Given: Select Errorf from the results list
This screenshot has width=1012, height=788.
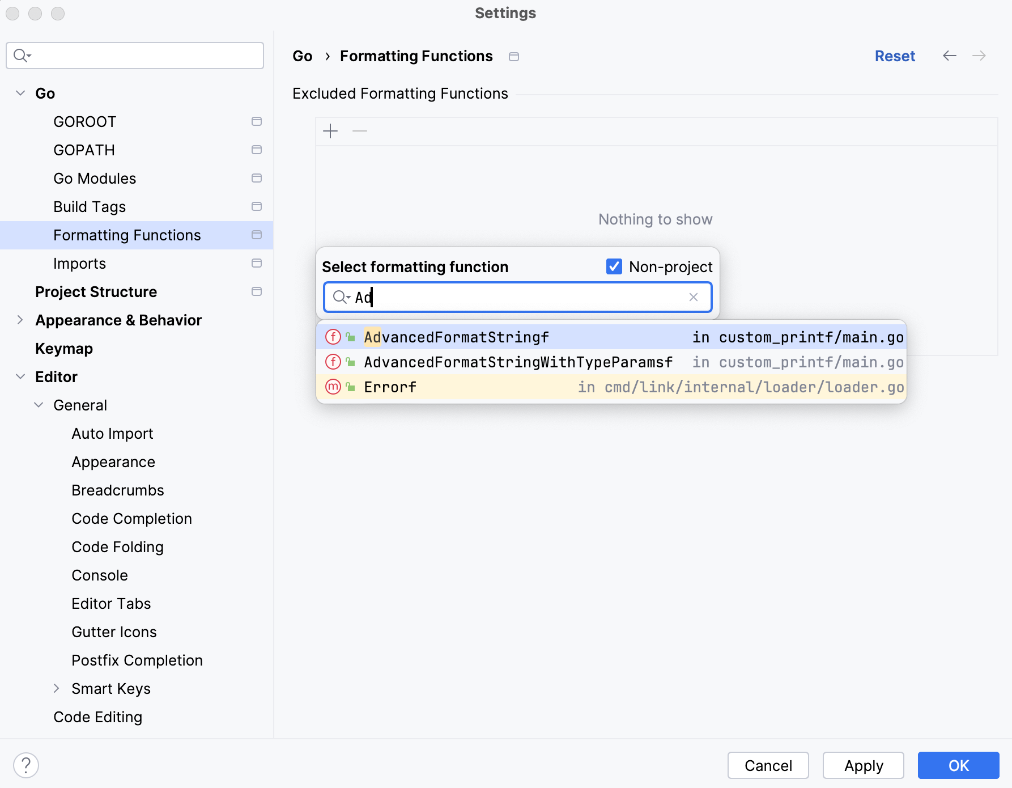Looking at the screenshot, I should [x=611, y=387].
